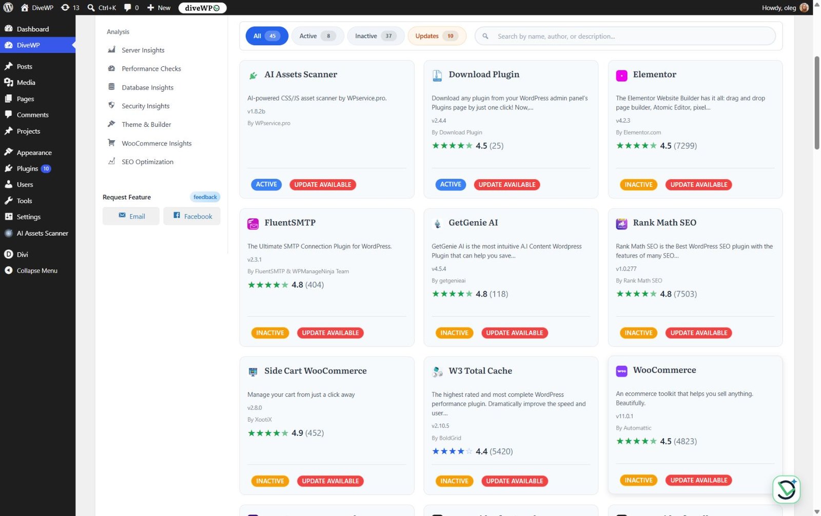
Task: Click the Active badge on Download Plugin
Action: tap(451, 185)
